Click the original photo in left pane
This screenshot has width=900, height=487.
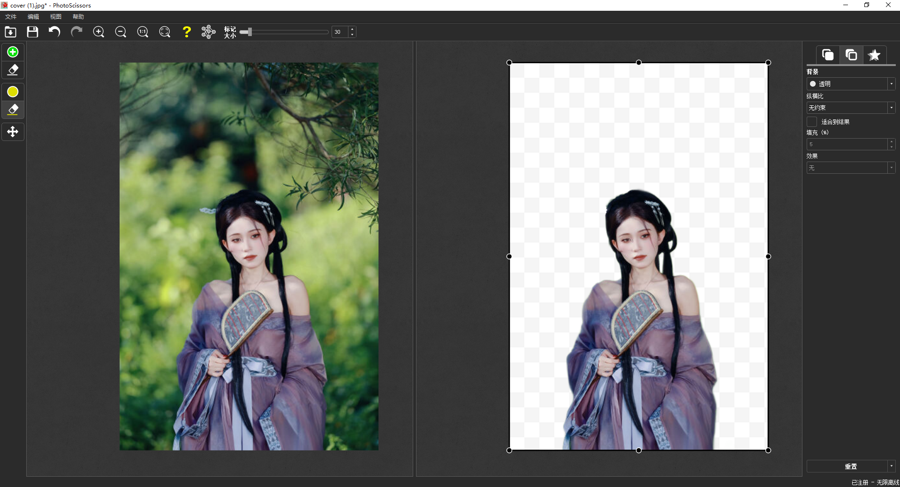pos(249,257)
